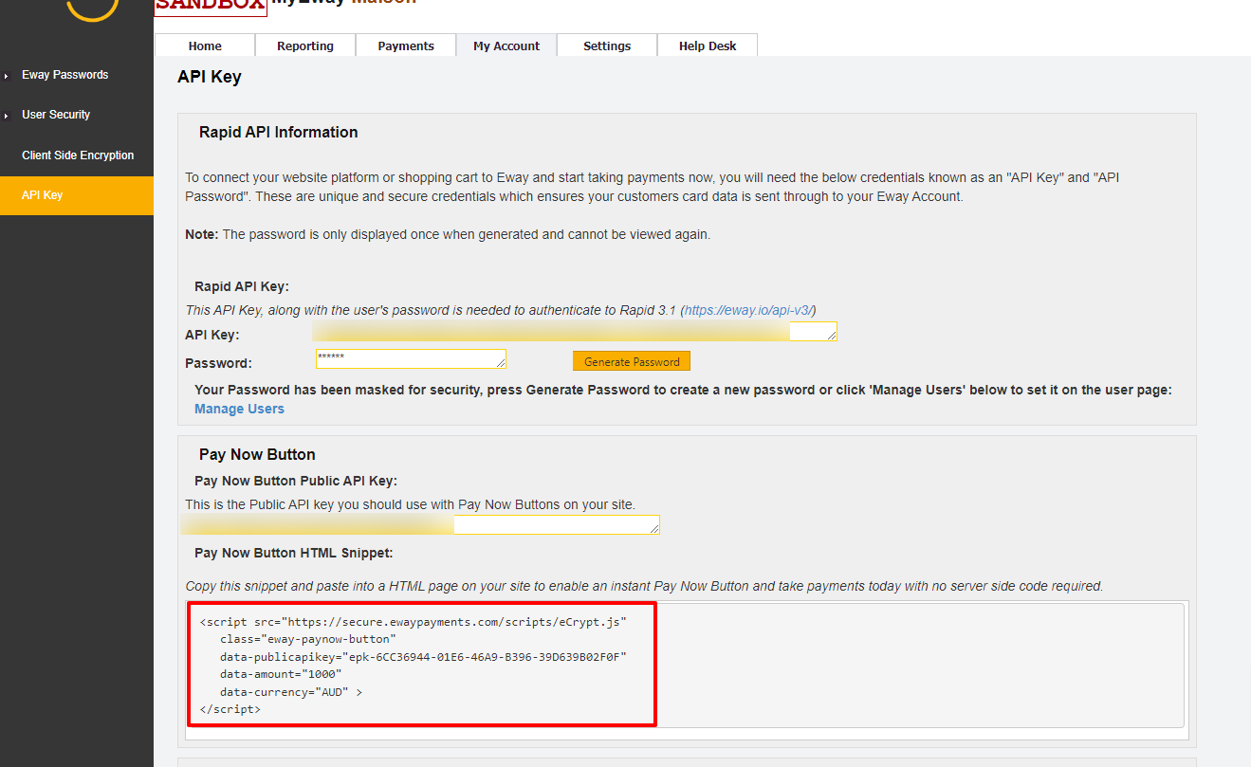Click the "API Key" page title heading
1251x767 pixels.
(x=210, y=77)
